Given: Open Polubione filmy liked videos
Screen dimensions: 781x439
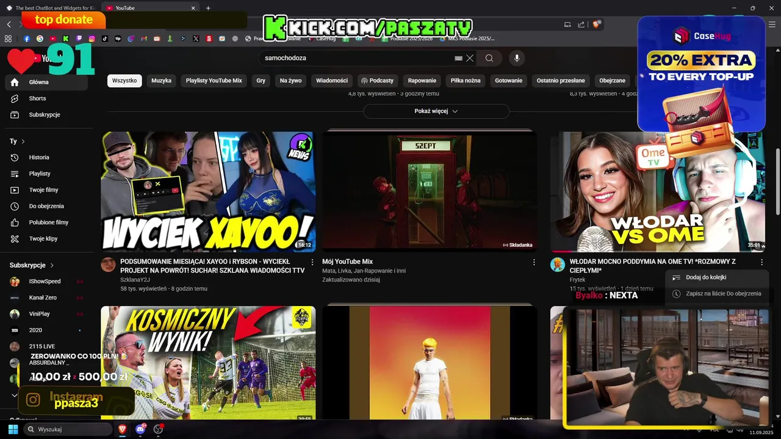Looking at the screenshot, I should tap(46, 223).
